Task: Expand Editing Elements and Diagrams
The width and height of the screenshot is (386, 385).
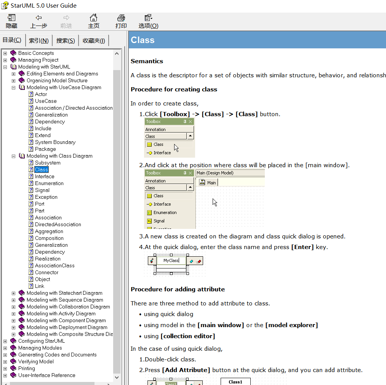Action: (x=14, y=74)
